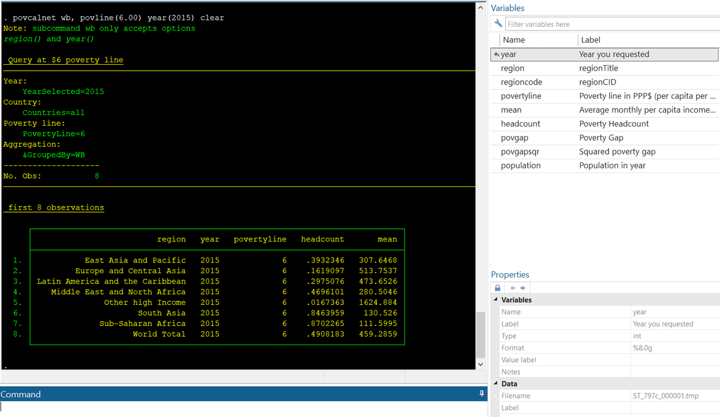Grab the Results window scrollbar thumb
This screenshot has height=417, width=720.
tap(480, 334)
